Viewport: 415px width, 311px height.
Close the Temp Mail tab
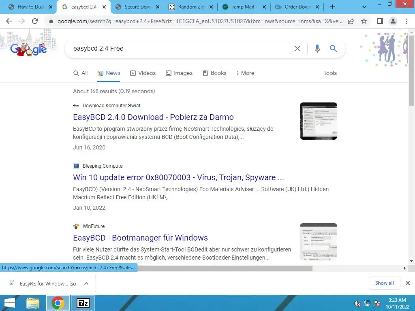(264, 7)
